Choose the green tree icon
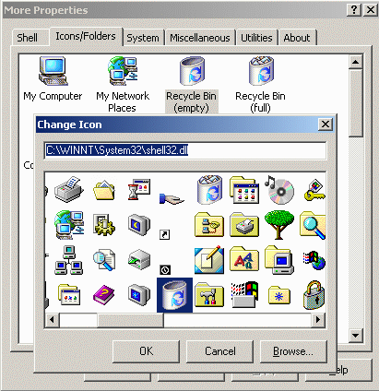This screenshot has height=391, width=379. [x=279, y=225]
